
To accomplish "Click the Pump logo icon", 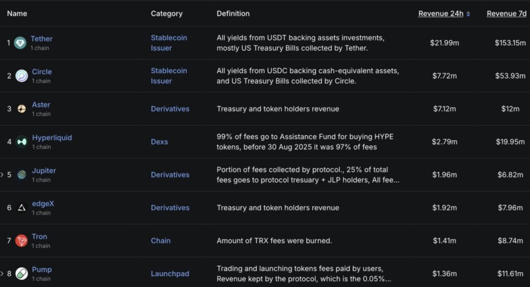I will 22,274.
